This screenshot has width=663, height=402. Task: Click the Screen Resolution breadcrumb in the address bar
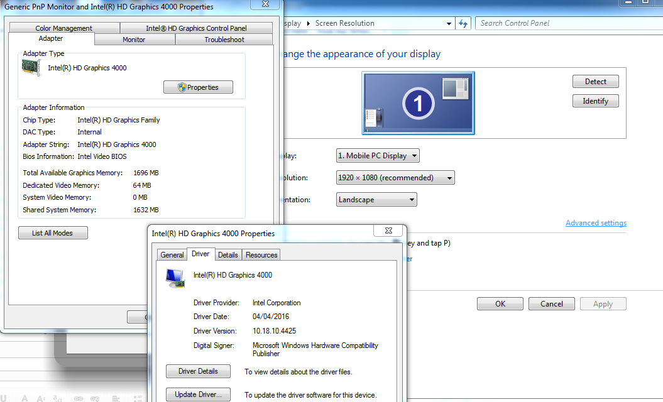[x=345, y=23]
